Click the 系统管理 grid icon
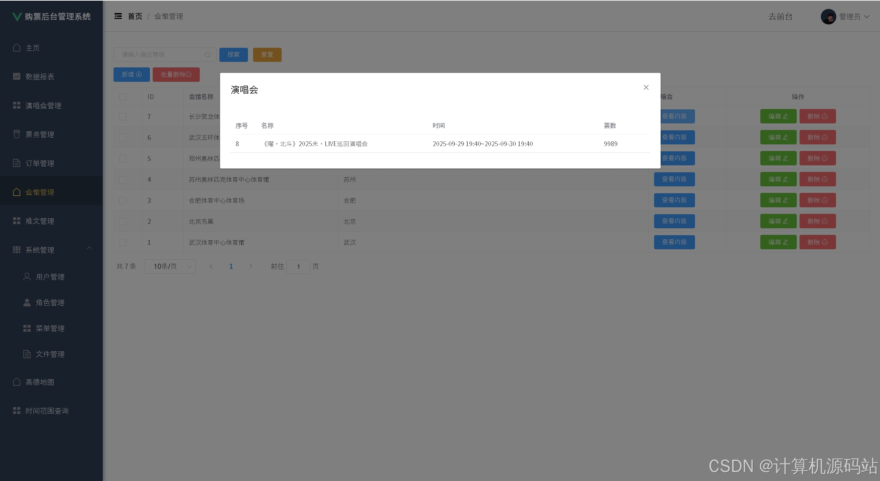880x481 pixels. point(17,250)
